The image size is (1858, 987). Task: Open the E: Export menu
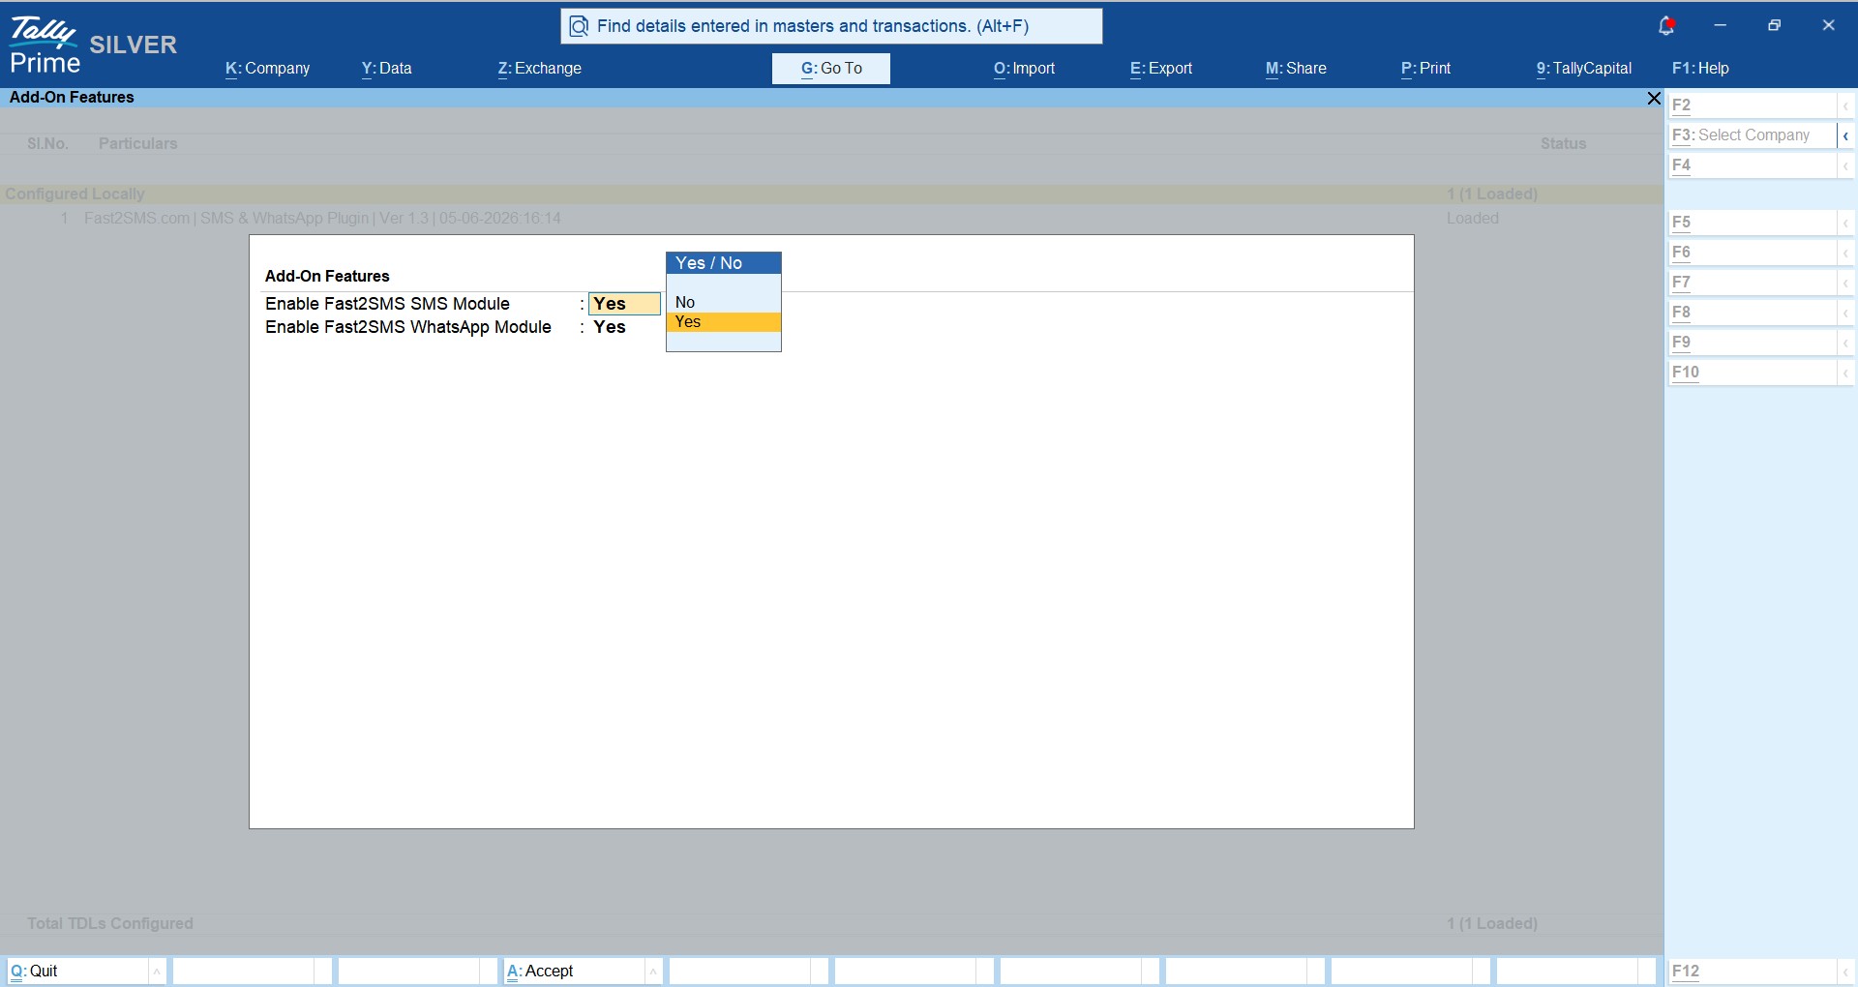1161,69
